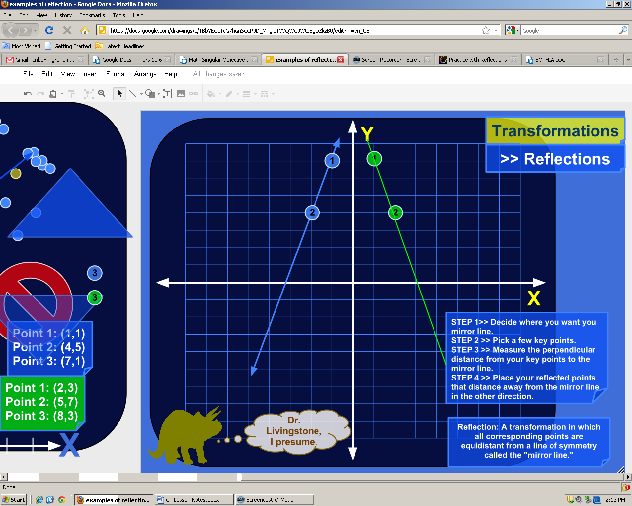Open GP Lesson Notes.docx in taskbar
This screenshot has height=506, width=632.
pyautogui.click(x=194, y=500)
